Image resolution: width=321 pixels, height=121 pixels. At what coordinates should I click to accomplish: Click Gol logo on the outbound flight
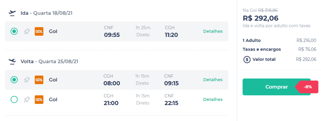click(x=39, y=31)
